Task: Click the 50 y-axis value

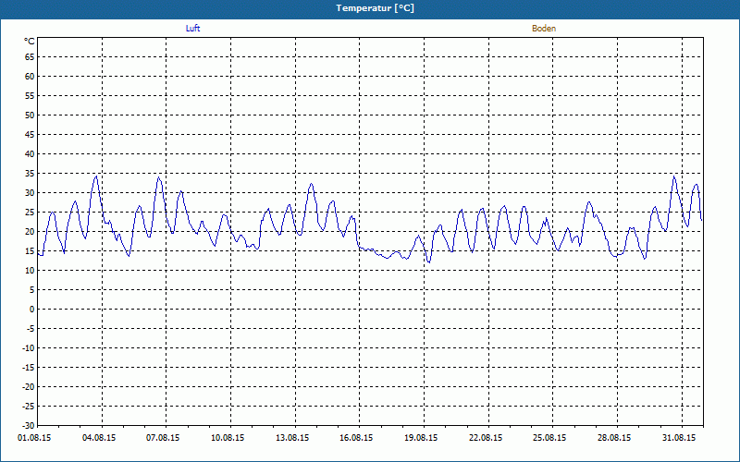Action: coord(30,115)
